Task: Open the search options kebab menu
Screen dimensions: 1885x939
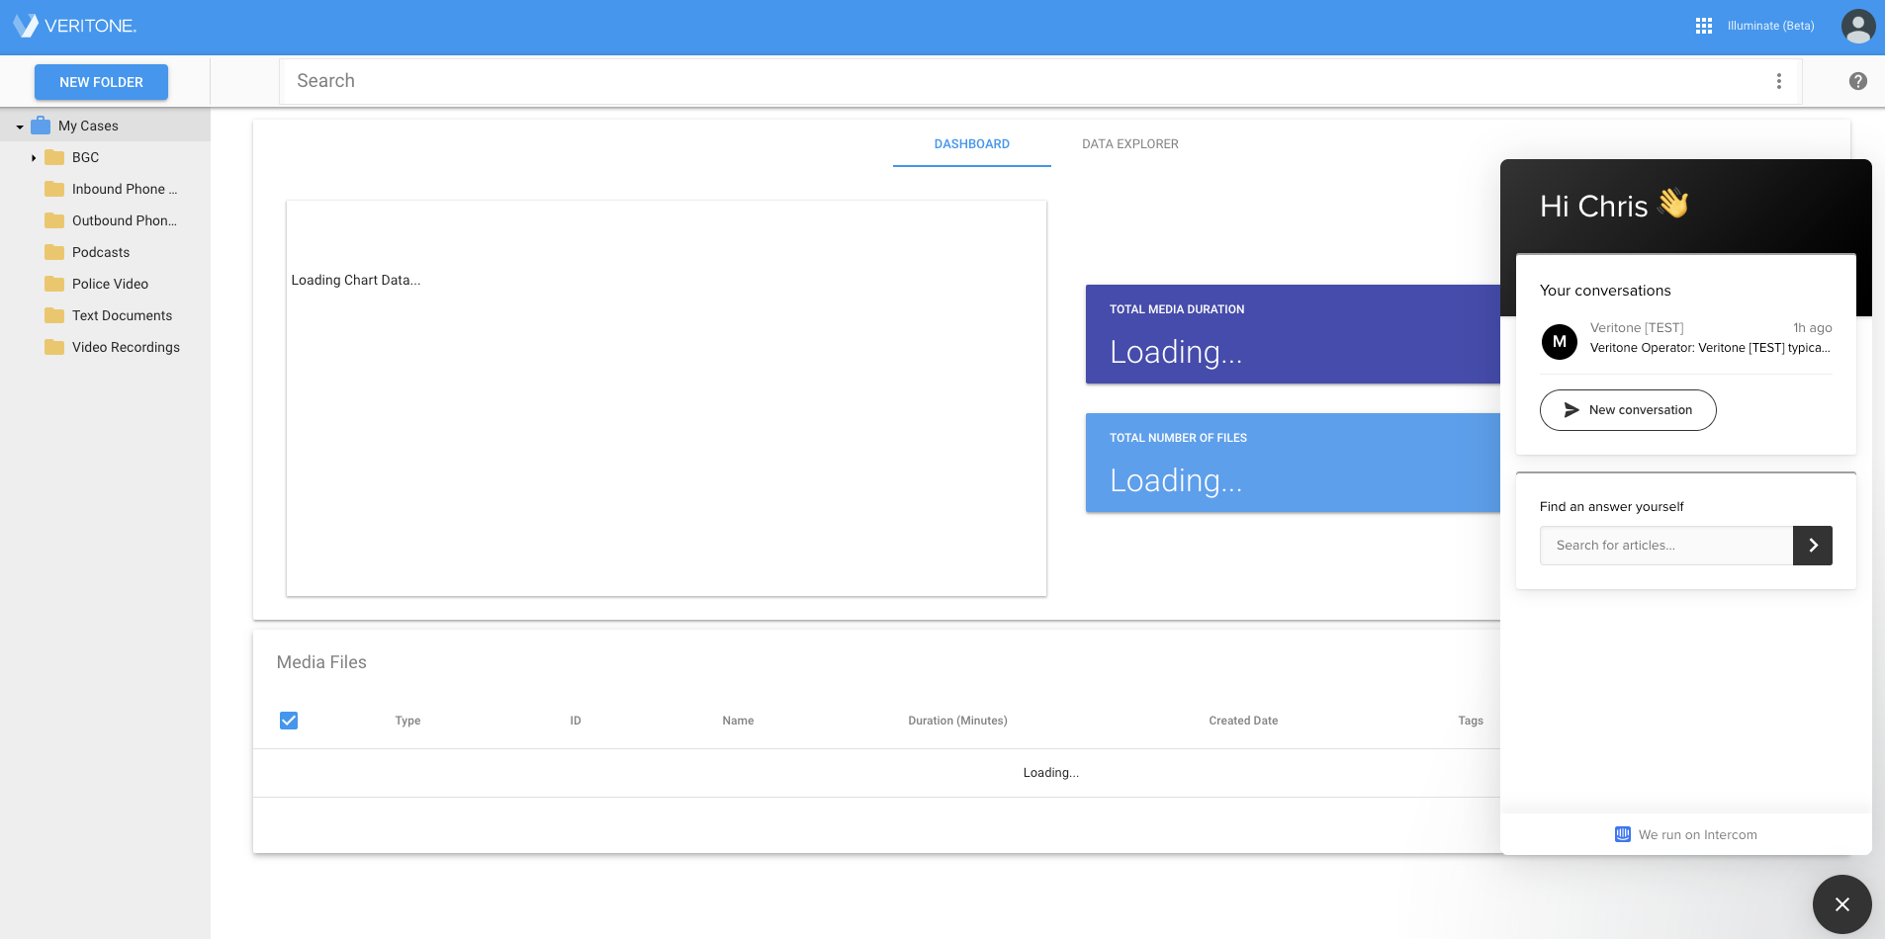Action: [1779, 80]
